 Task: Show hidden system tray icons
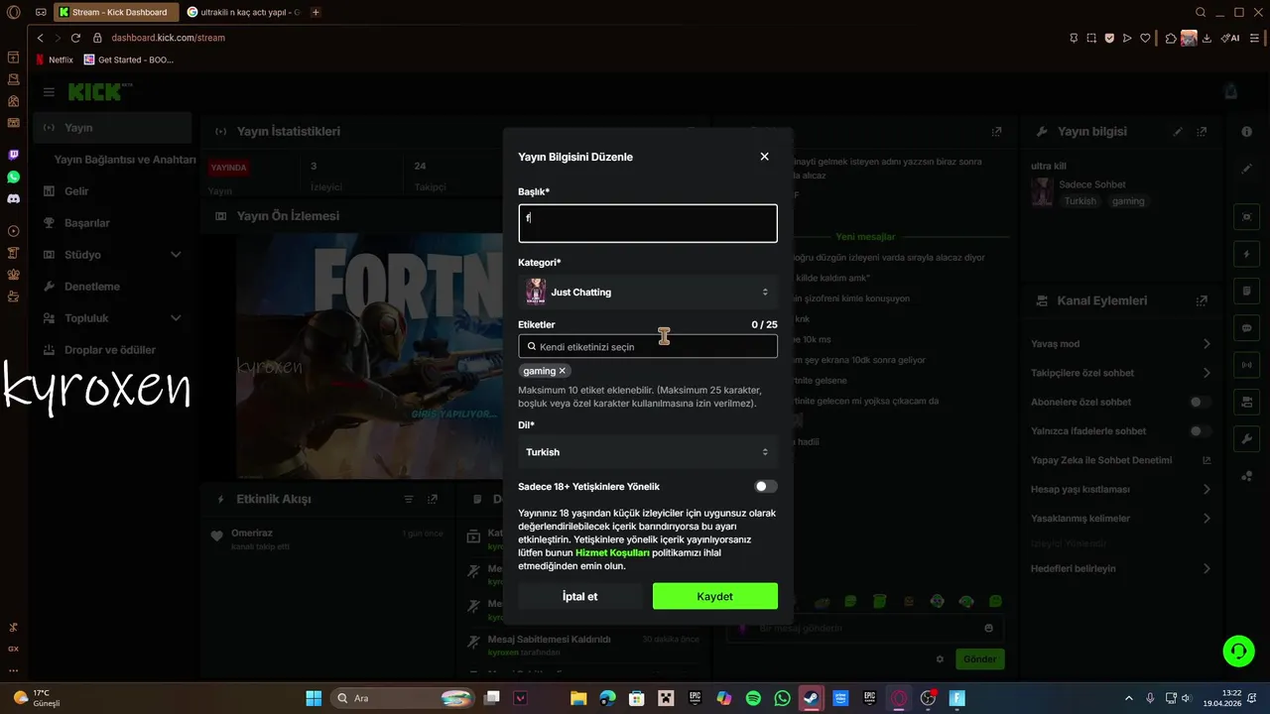1128,698
